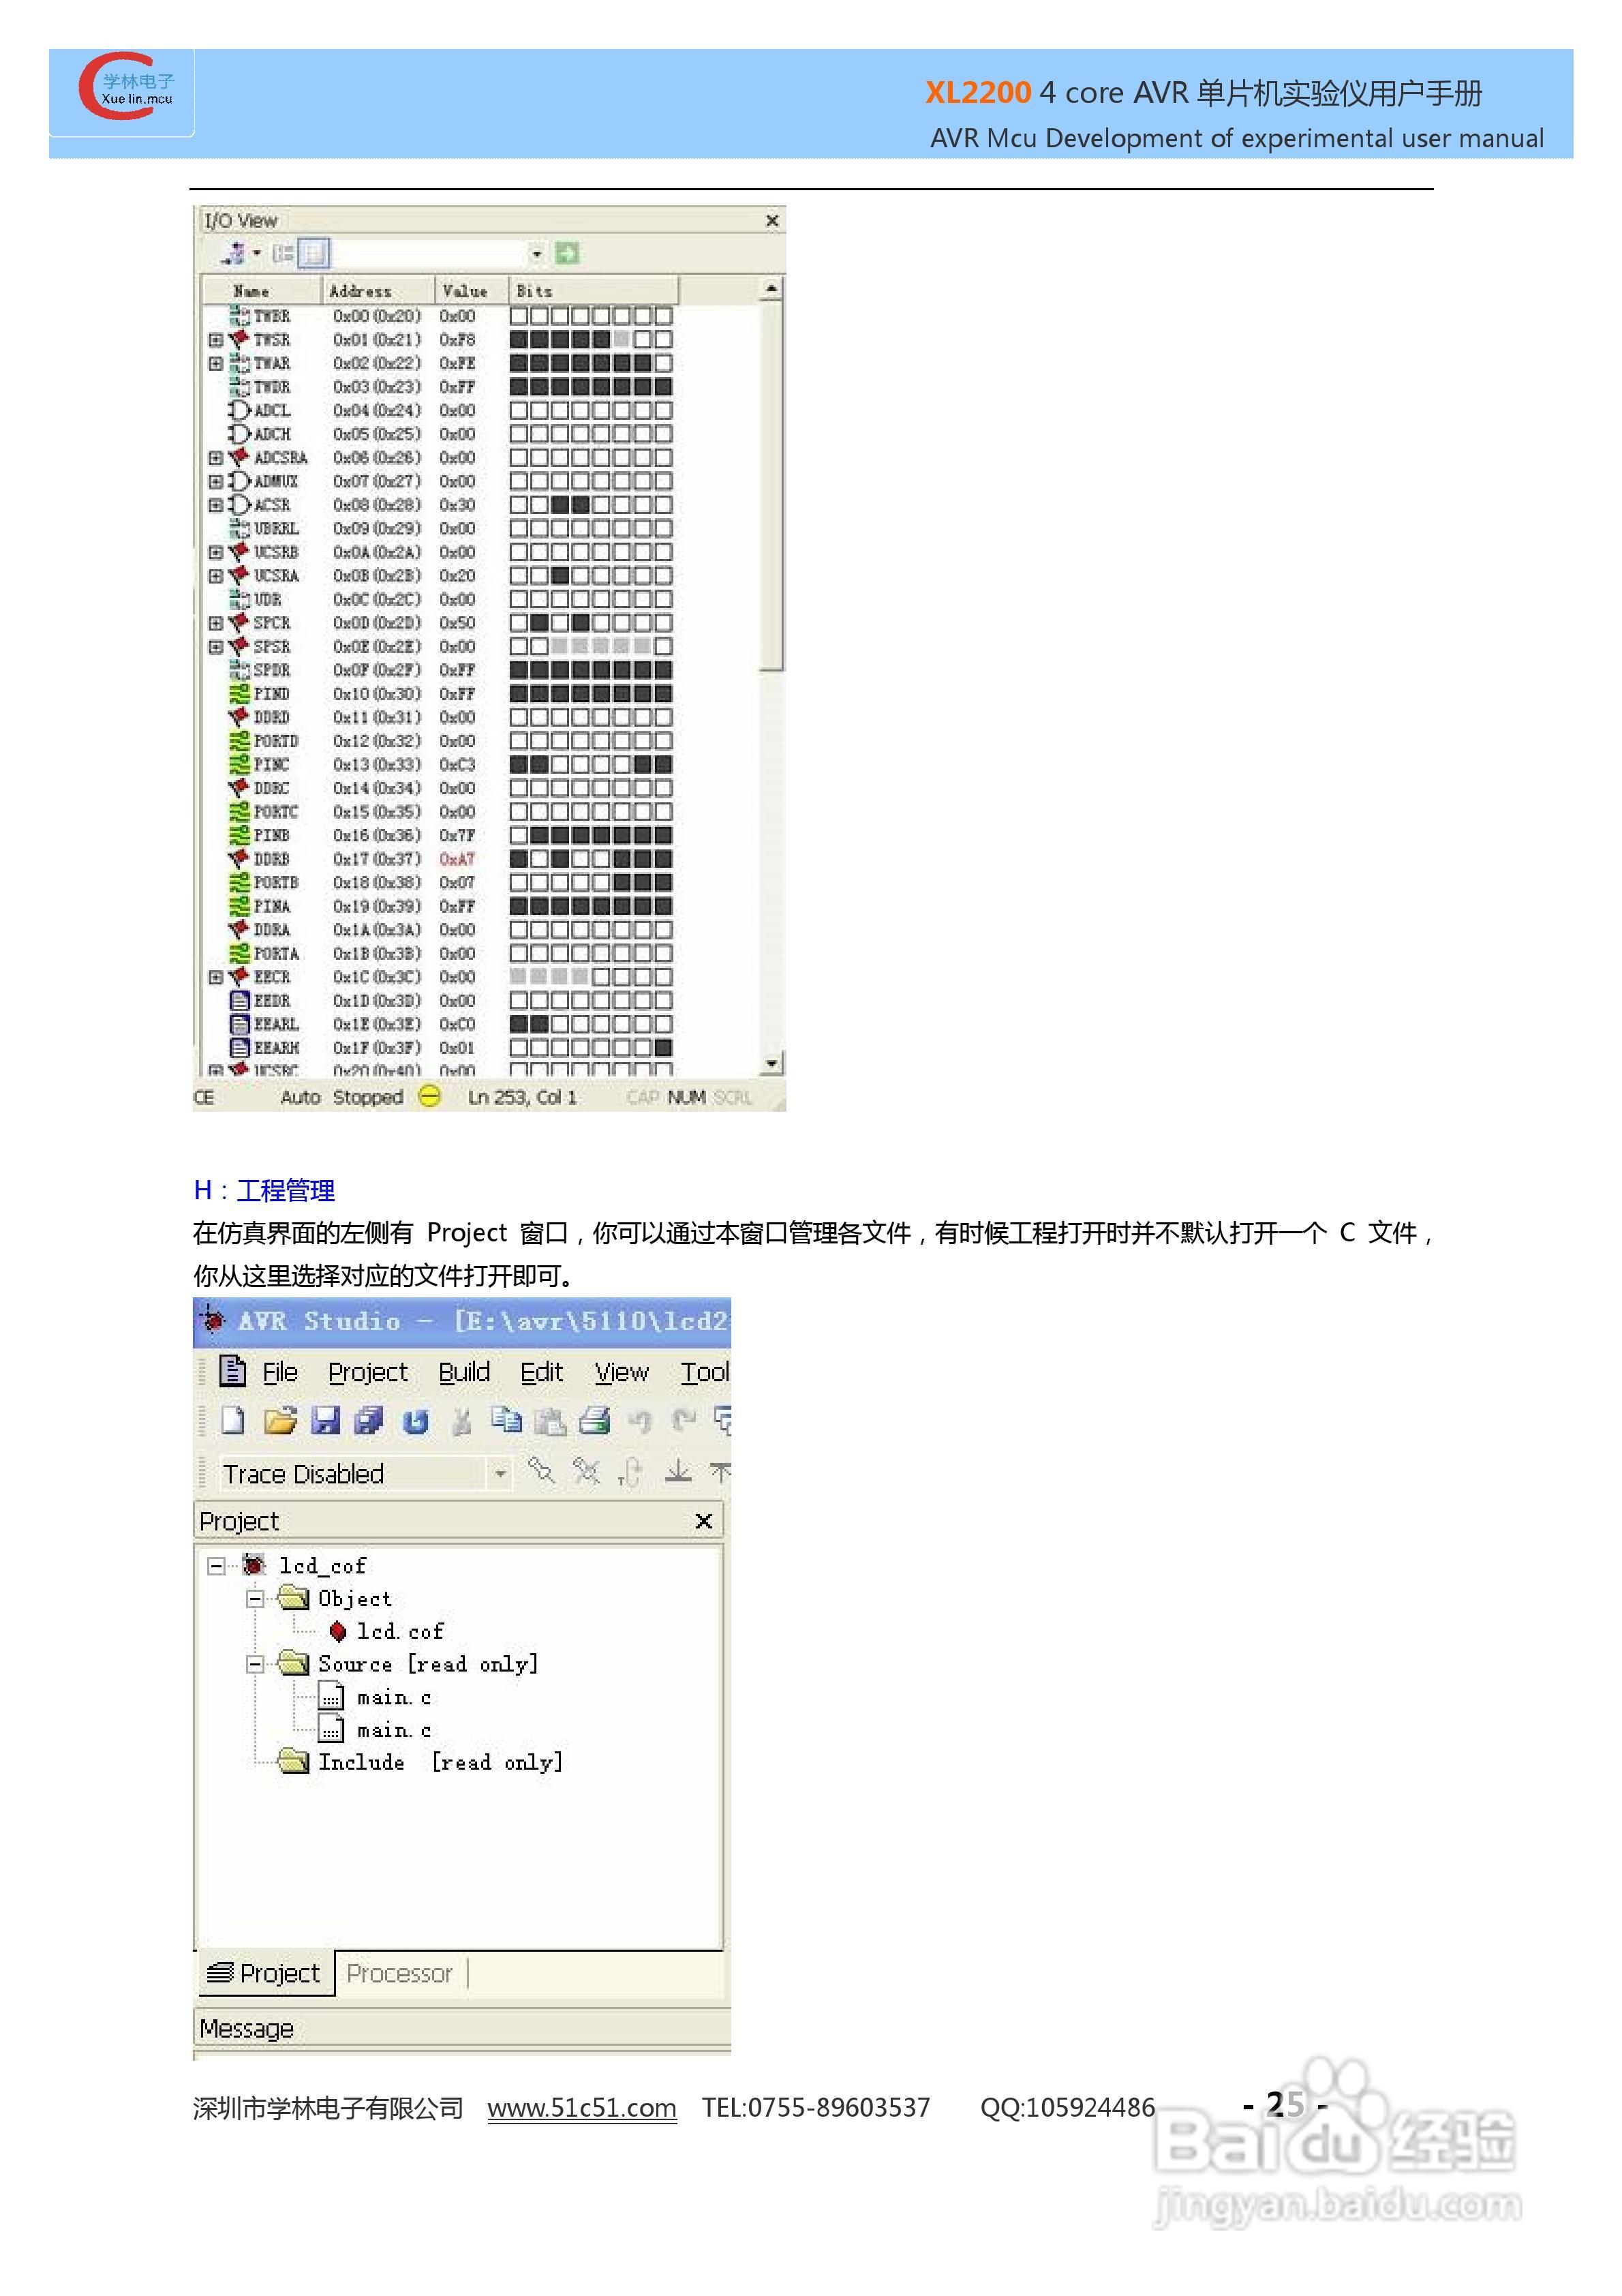Expand the ADCSRA register row
The image size is (1622, 2296).
pyautogui.click(x=215, y=458)
